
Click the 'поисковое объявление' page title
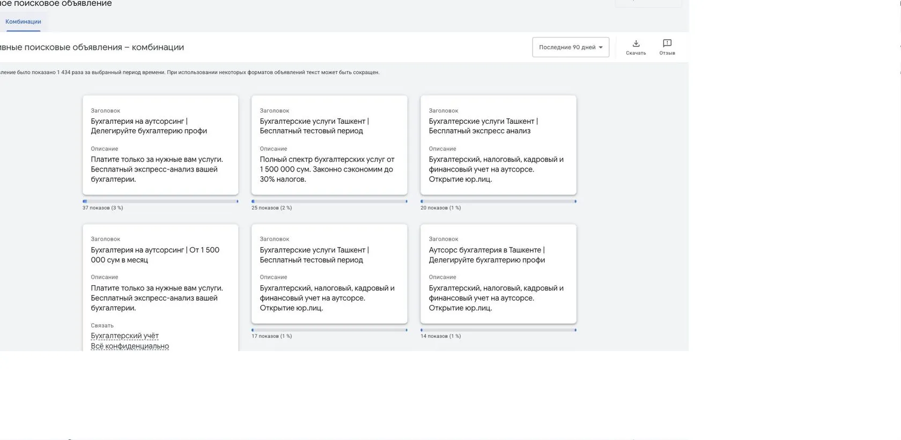point(56,4)
